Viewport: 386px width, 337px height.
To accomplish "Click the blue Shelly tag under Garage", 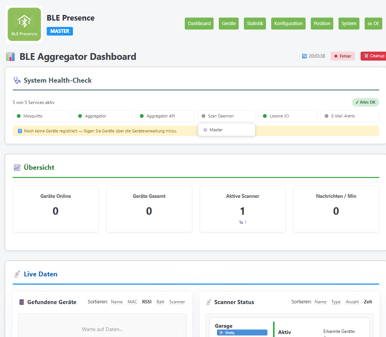I will 242,333.
